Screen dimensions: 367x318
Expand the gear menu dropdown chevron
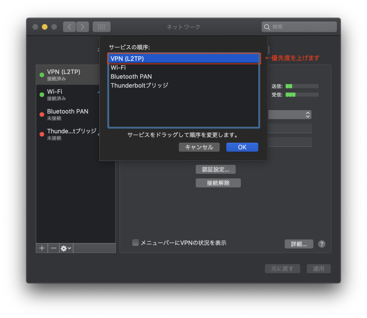point(69,248)
